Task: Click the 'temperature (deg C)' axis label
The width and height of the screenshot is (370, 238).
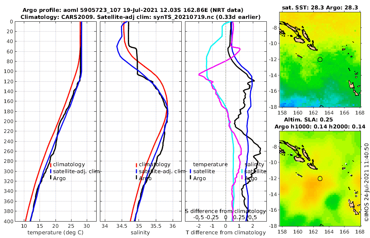Action: (x=55, y=233)
